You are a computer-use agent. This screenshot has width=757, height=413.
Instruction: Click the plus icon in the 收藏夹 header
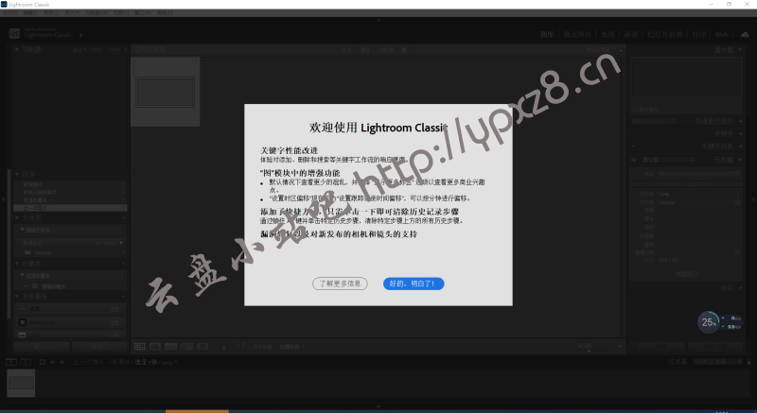pyautogui.click(x=123, y=264)
